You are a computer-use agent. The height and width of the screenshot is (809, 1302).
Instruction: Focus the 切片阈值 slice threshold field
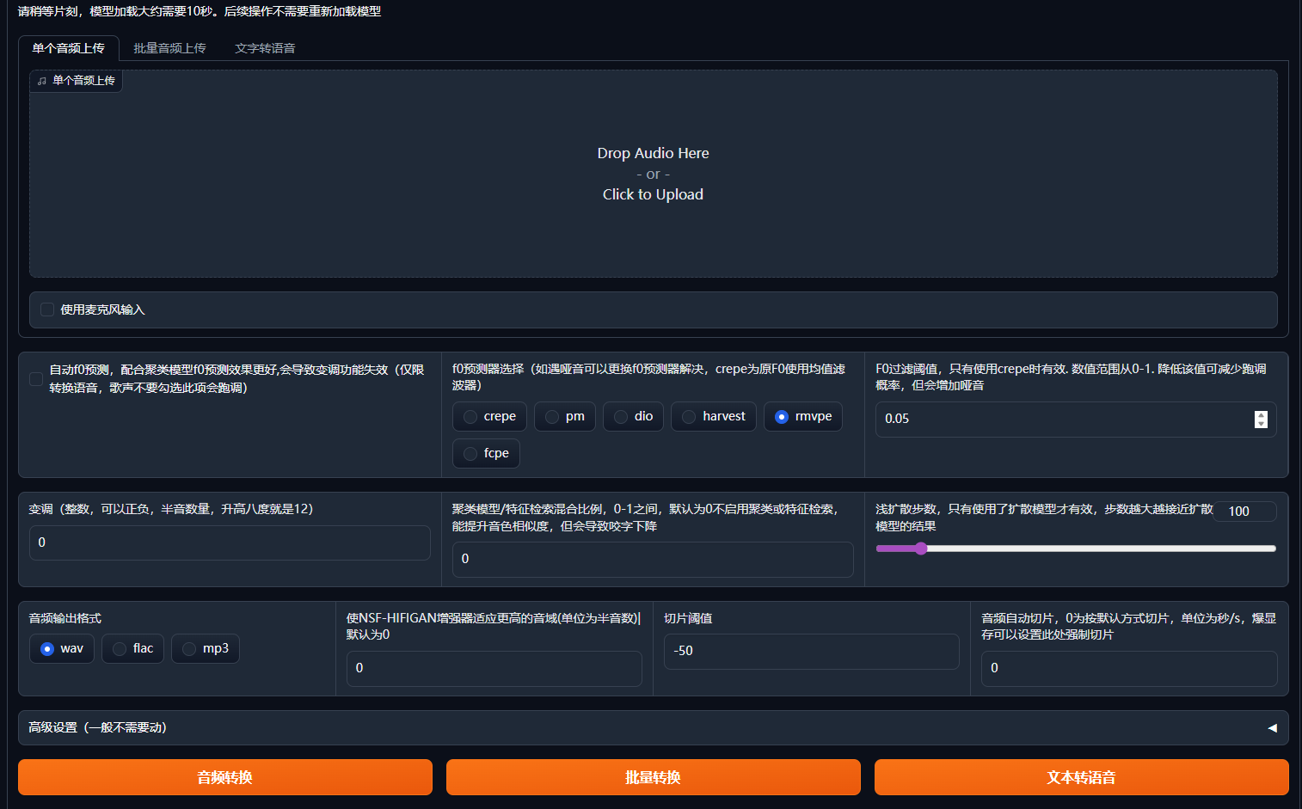coord(811,651)
